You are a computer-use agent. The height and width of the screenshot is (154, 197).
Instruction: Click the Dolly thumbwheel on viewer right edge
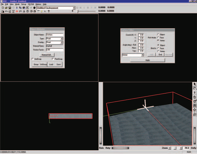click(x=195, y=136)
